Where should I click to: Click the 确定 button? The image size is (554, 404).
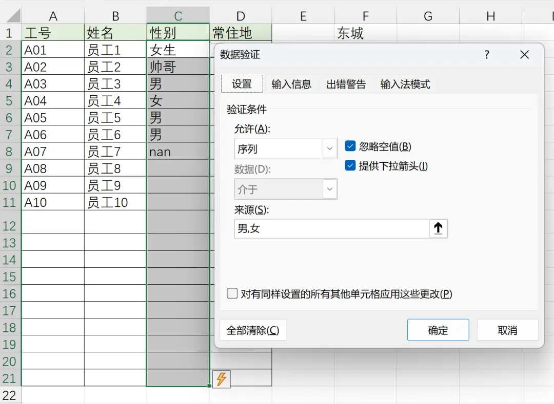(x=438, y=330)
